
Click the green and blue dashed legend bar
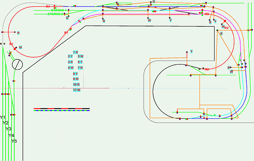click(x=62, y=111)
